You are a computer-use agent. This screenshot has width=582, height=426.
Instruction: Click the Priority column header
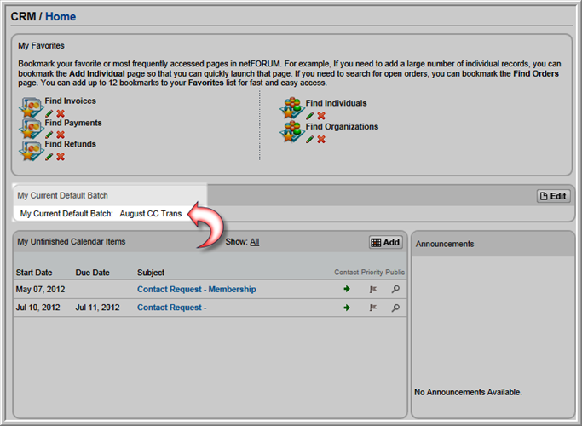pos(372,273)
